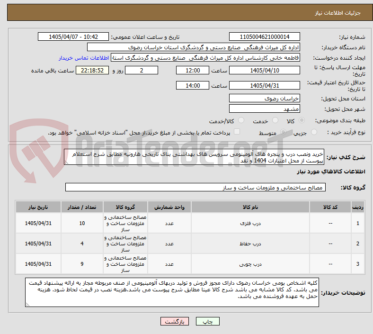Click the مشهد delivery city field
Screen dimensions: 373x334
(x=264, y=109)
